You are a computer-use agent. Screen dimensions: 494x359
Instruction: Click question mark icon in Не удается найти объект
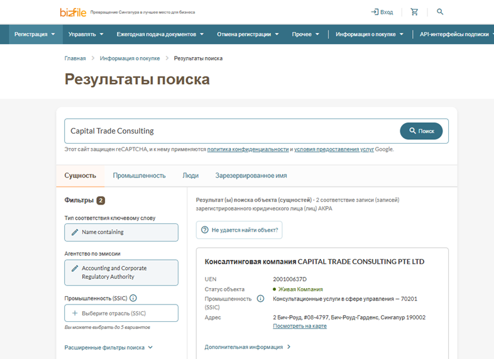coord(205,230)
